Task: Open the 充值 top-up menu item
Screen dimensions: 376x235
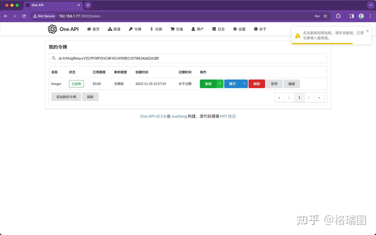Action: (x=177, y=29)
